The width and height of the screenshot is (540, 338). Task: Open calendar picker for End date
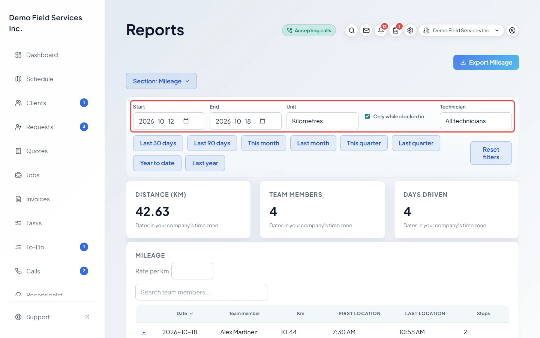(262, 121)
